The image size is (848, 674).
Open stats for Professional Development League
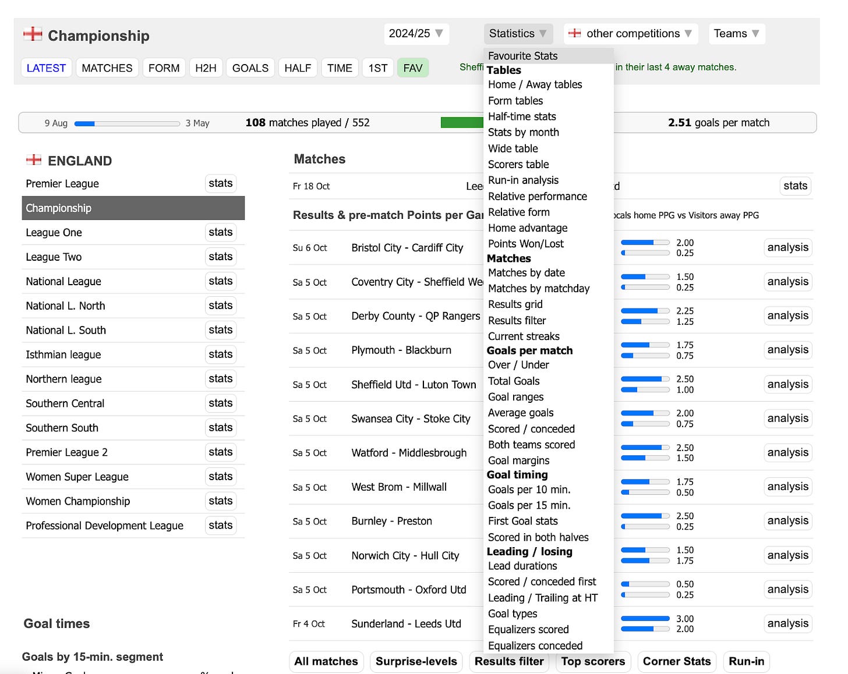(221, 526)
